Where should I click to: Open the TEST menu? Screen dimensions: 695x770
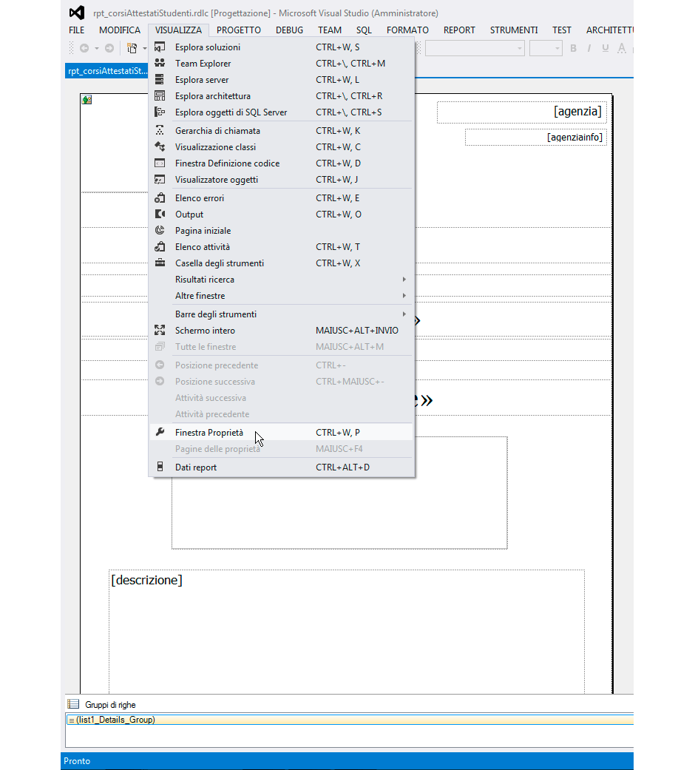coord(561,30)
